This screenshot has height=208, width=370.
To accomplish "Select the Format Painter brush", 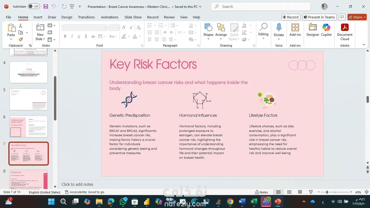I will pos(21,39).
